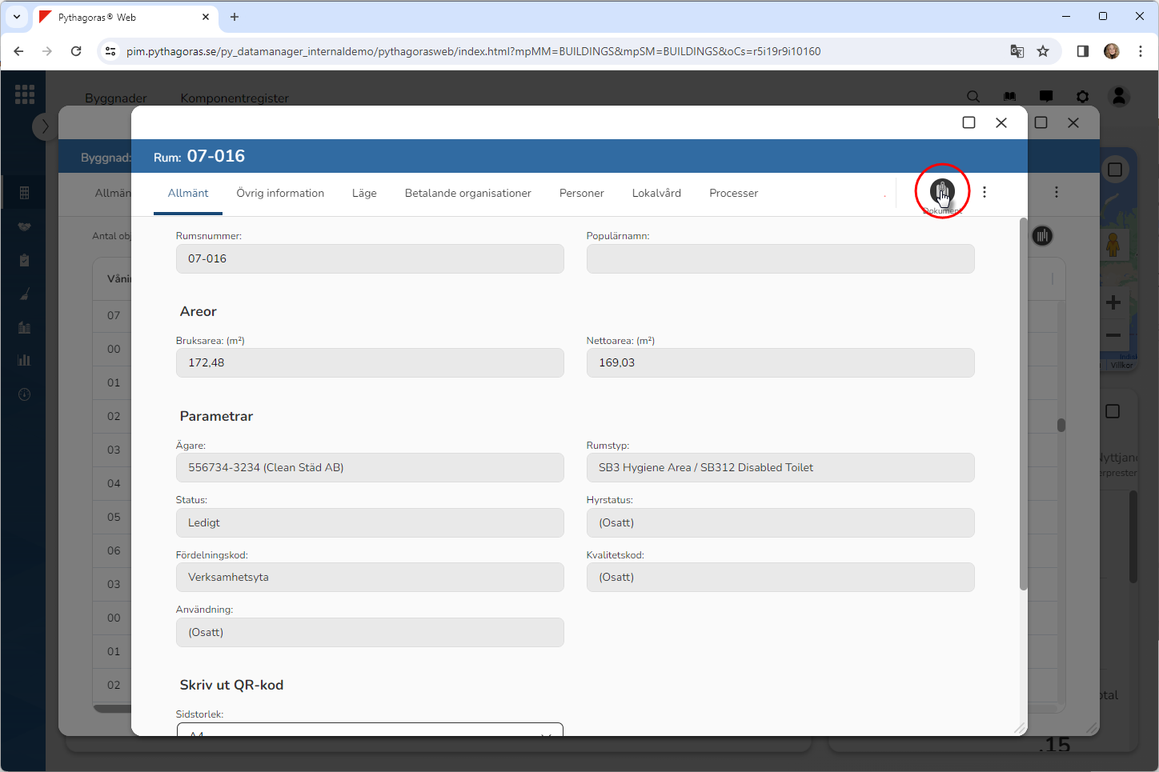Screen dimensions: 1159x772
Task: Open the app launcher grid icon
Action: (24, 94)
